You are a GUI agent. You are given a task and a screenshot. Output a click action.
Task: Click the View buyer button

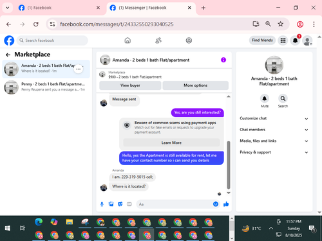click(130, 85)
